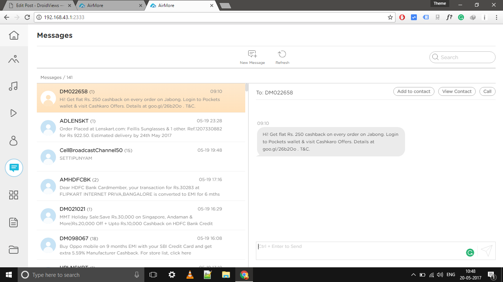The height and width of the screenshot is (282, 503).
Task: Click the avatar of ADLENSKT
Action: 48,128
